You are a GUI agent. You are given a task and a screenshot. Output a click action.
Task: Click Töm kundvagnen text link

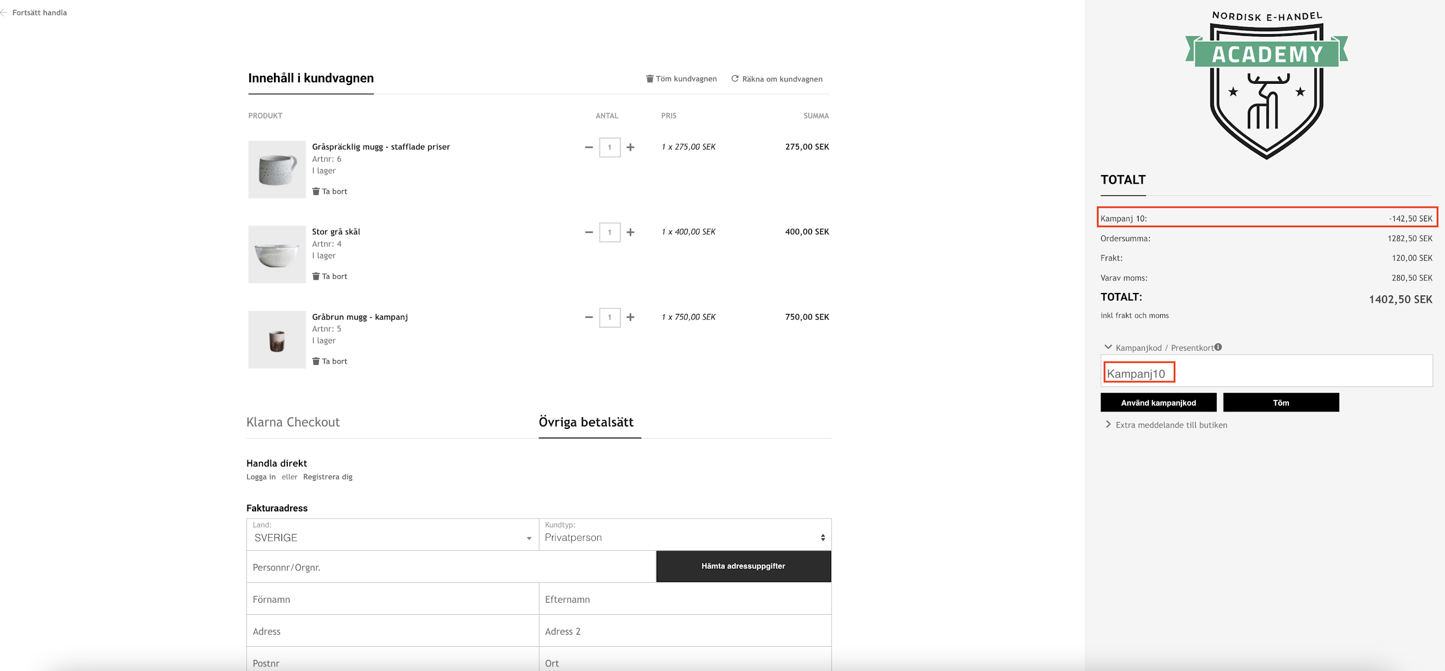click(x=686, y=79)
